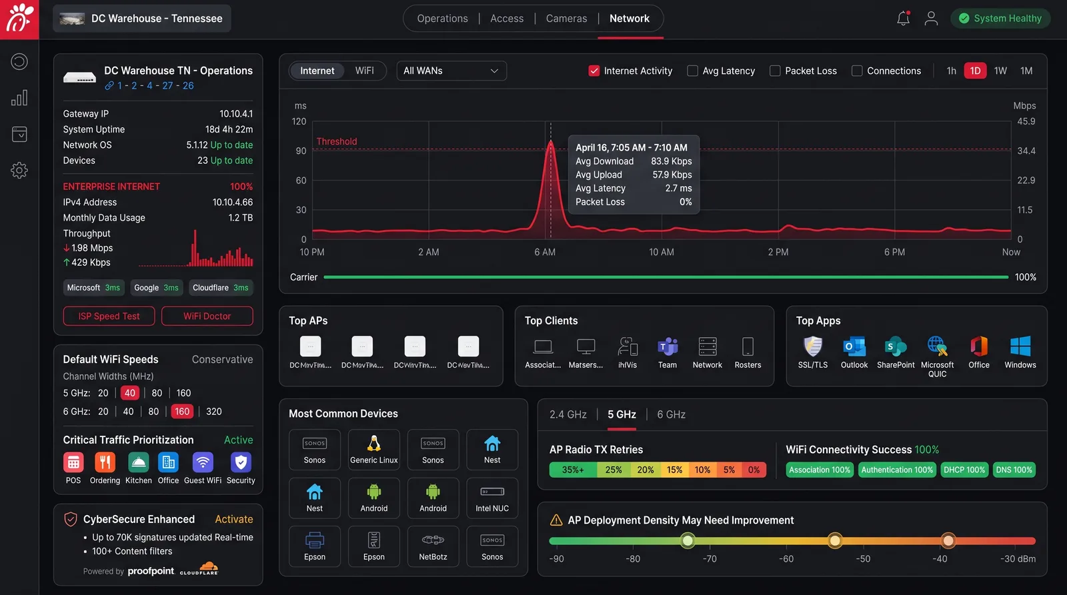This screenshot has width=1067, height=595.
Task: Open the sidebar settings gear
Action: coord(19,170)
